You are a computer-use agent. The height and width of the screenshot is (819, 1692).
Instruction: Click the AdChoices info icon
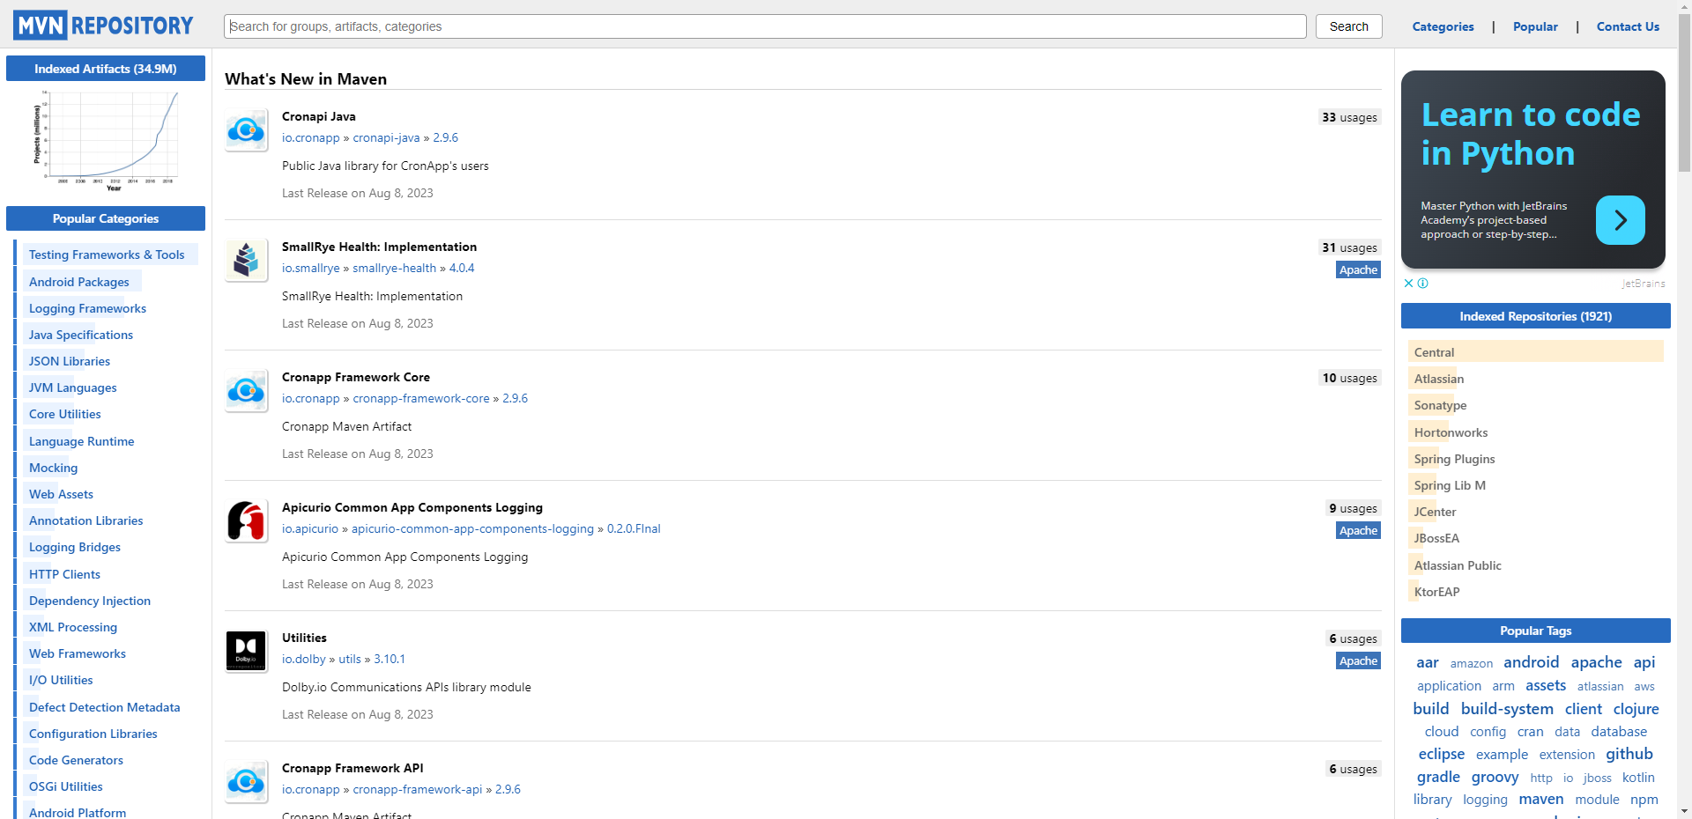tap(1422, 283)
